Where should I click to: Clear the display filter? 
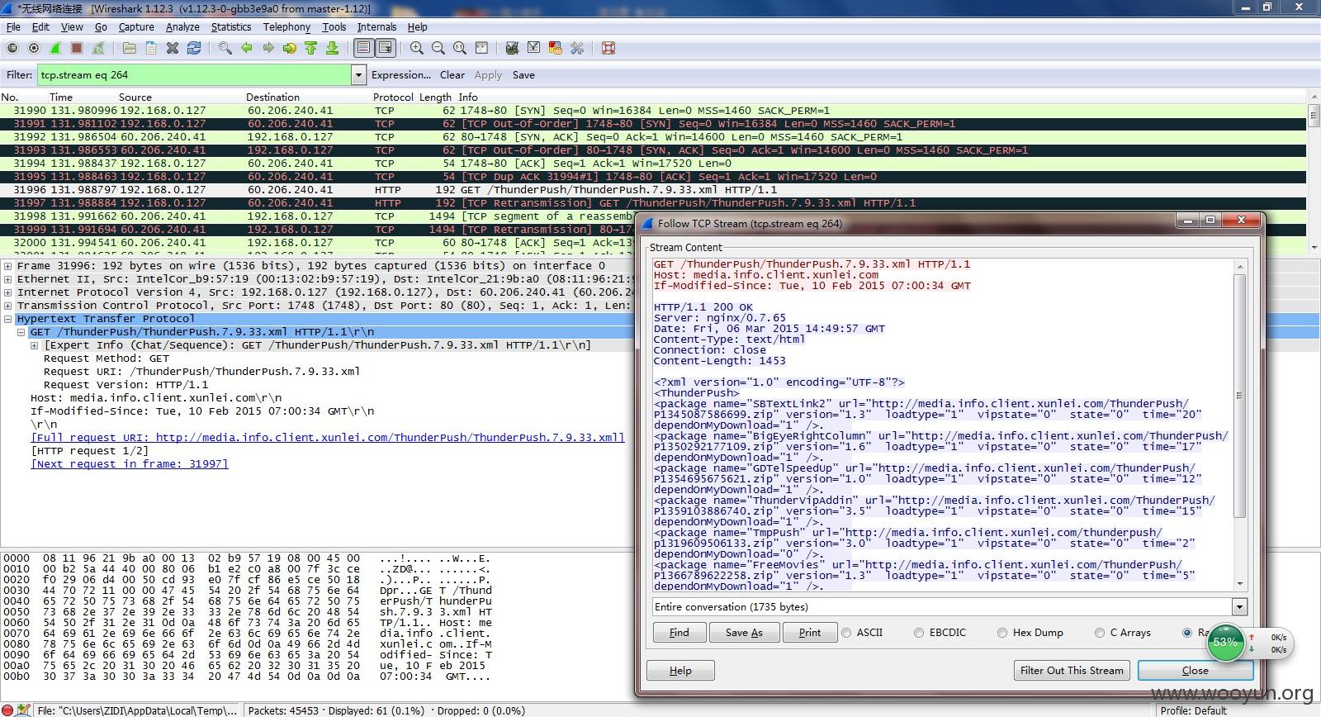pyautogui.click(x=452, y=75)
